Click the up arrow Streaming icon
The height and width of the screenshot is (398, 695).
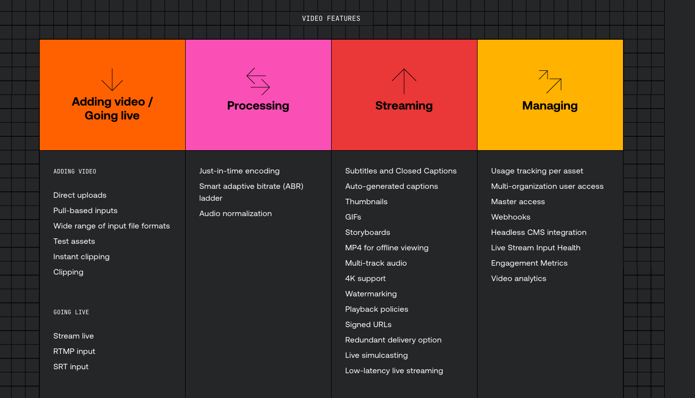point(404,81)
